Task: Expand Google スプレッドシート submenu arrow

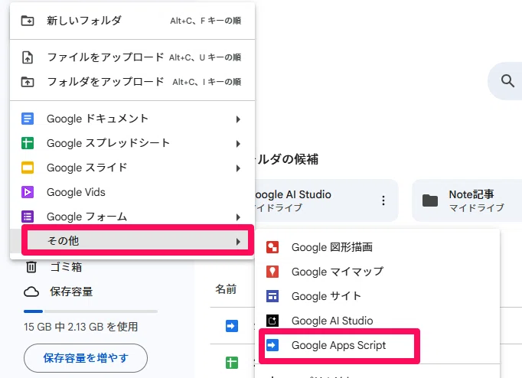Action: click(x=238, y=144)
